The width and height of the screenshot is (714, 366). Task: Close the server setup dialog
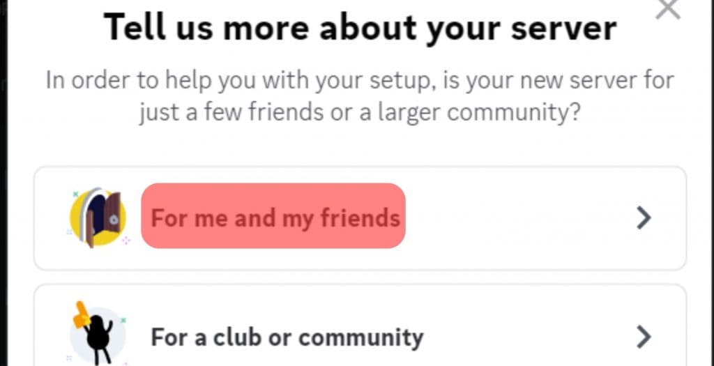click(668, 8)
